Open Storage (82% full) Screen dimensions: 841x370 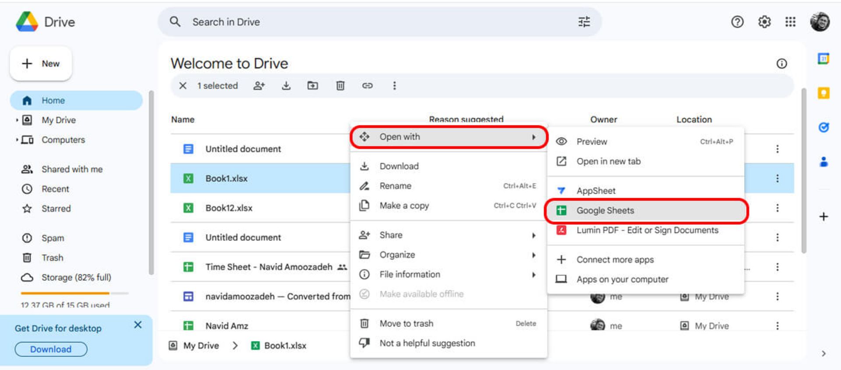pos(76,278)
